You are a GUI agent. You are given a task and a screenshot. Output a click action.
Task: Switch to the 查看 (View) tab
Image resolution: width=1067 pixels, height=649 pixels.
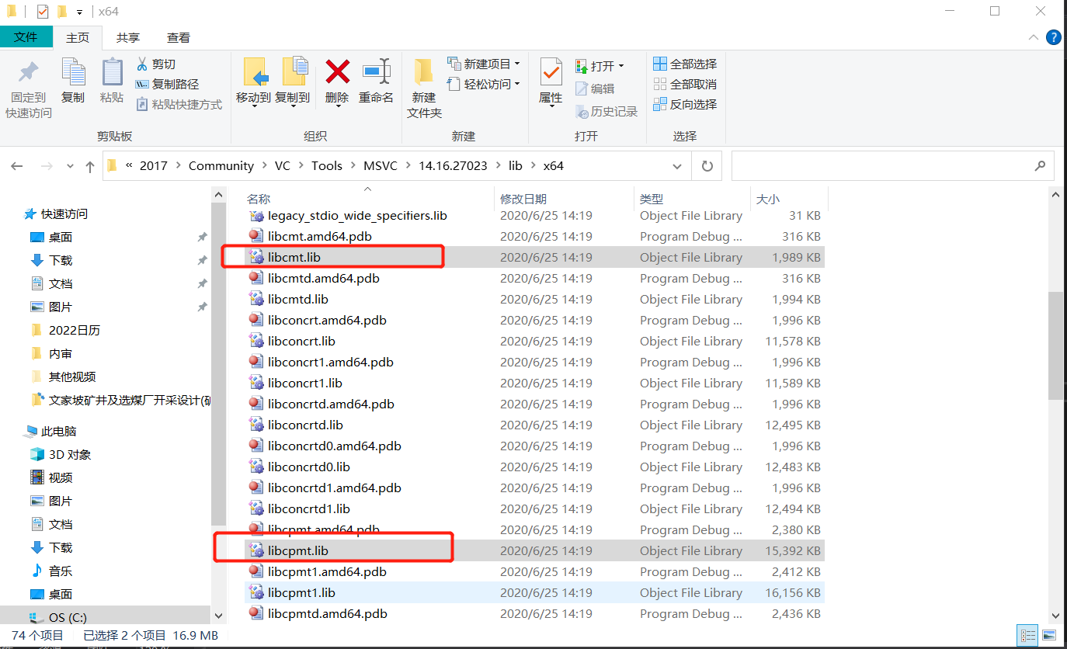pos(179,36)
